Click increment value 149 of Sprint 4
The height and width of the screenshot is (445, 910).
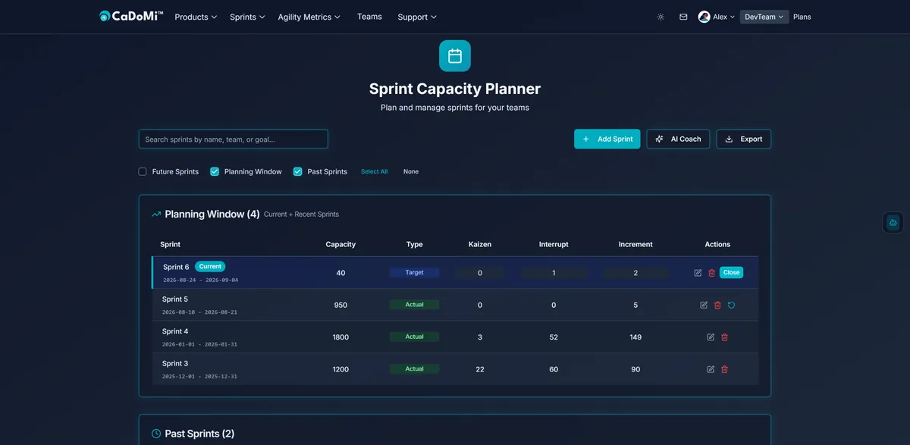[x=635, y=337]
